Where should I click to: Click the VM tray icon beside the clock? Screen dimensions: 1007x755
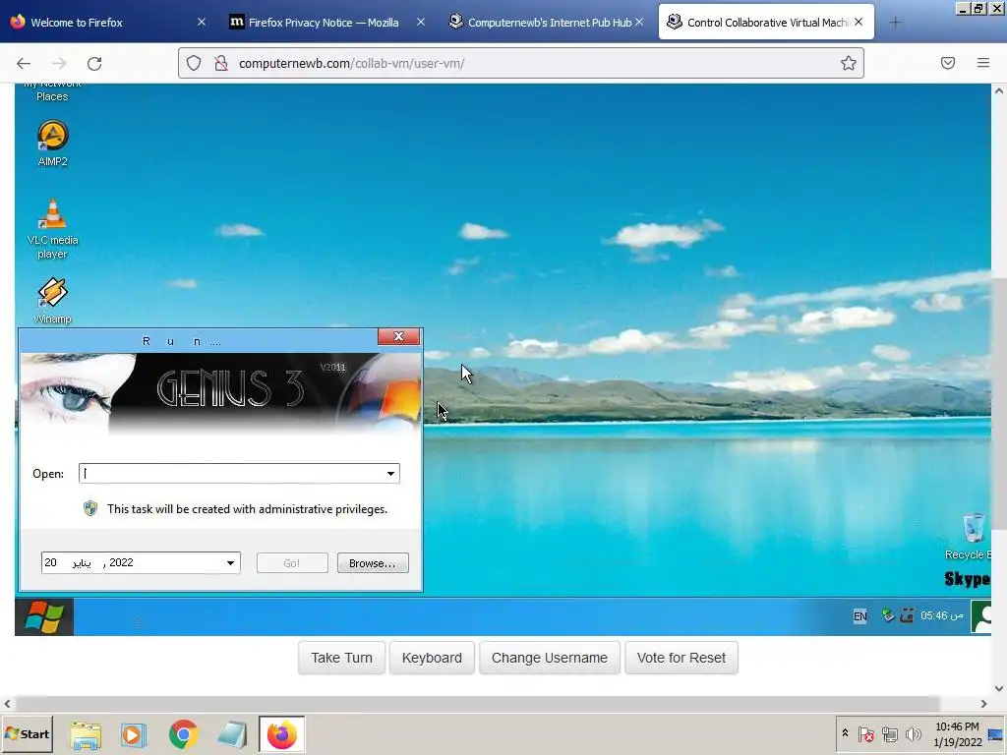(906, 616)
